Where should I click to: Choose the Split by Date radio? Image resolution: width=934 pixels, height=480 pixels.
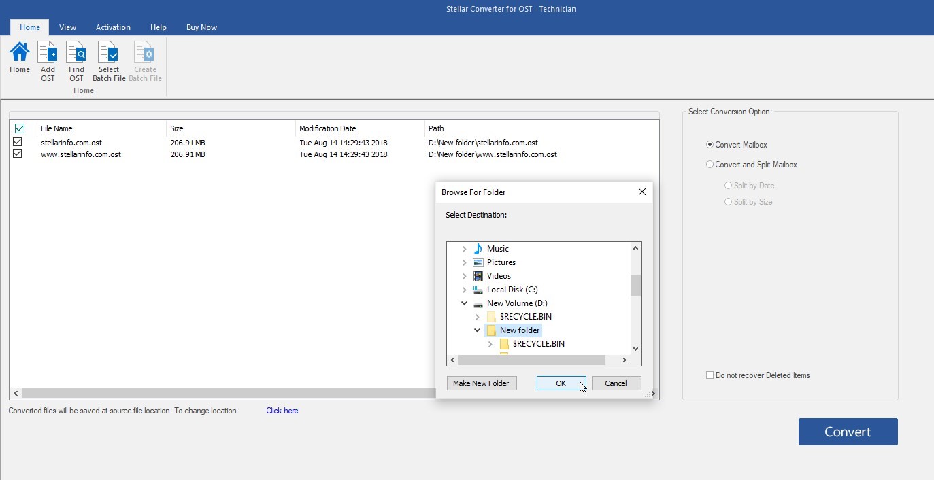[728, 186]
